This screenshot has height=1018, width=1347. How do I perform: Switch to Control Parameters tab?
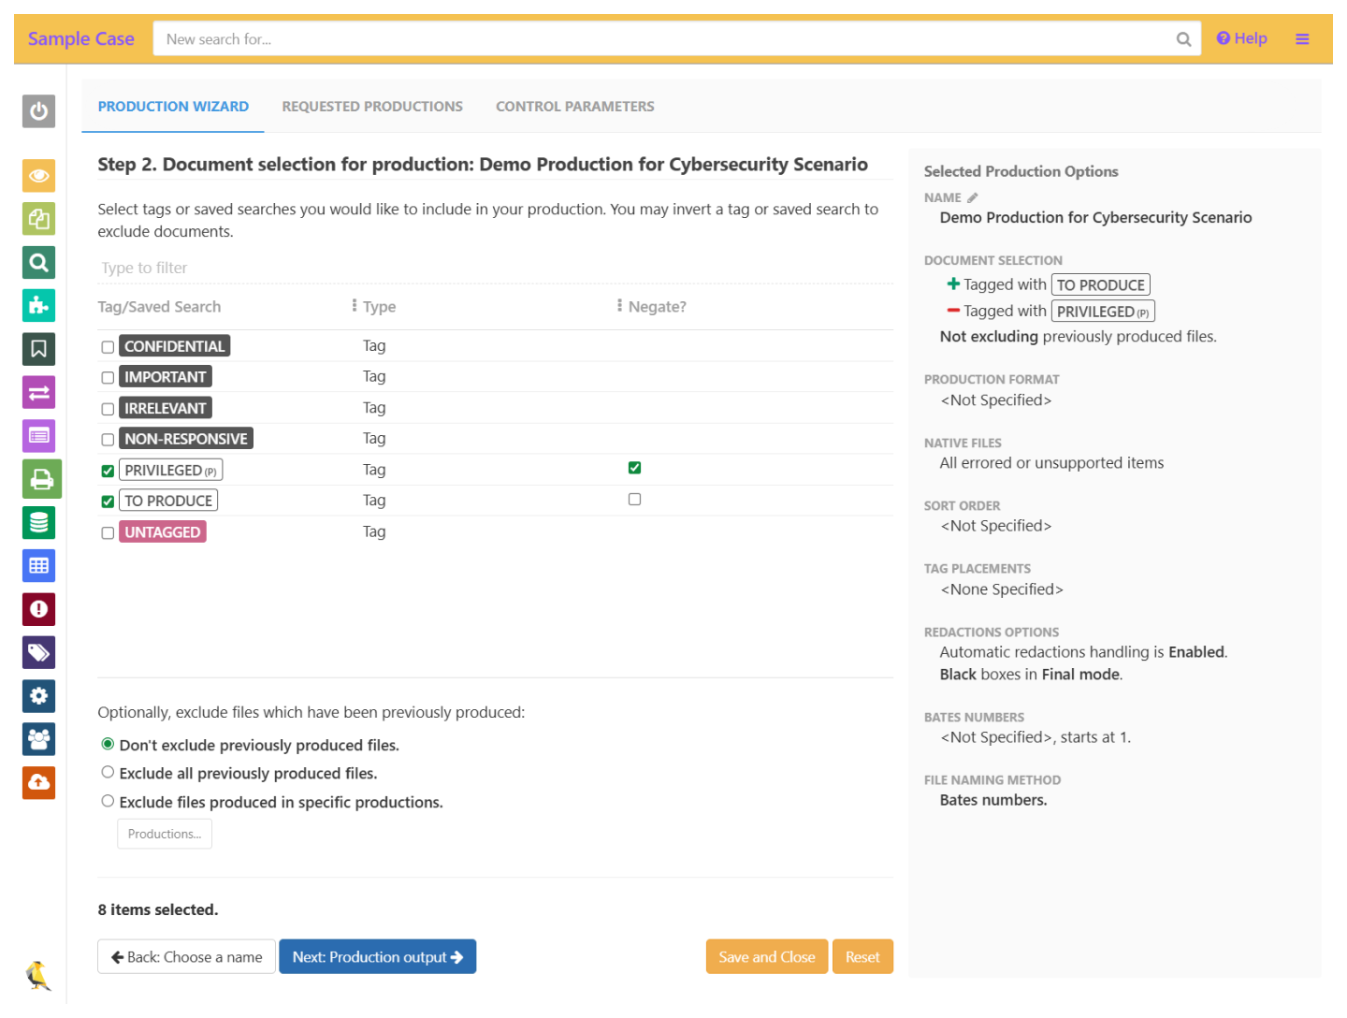point(574,107)
